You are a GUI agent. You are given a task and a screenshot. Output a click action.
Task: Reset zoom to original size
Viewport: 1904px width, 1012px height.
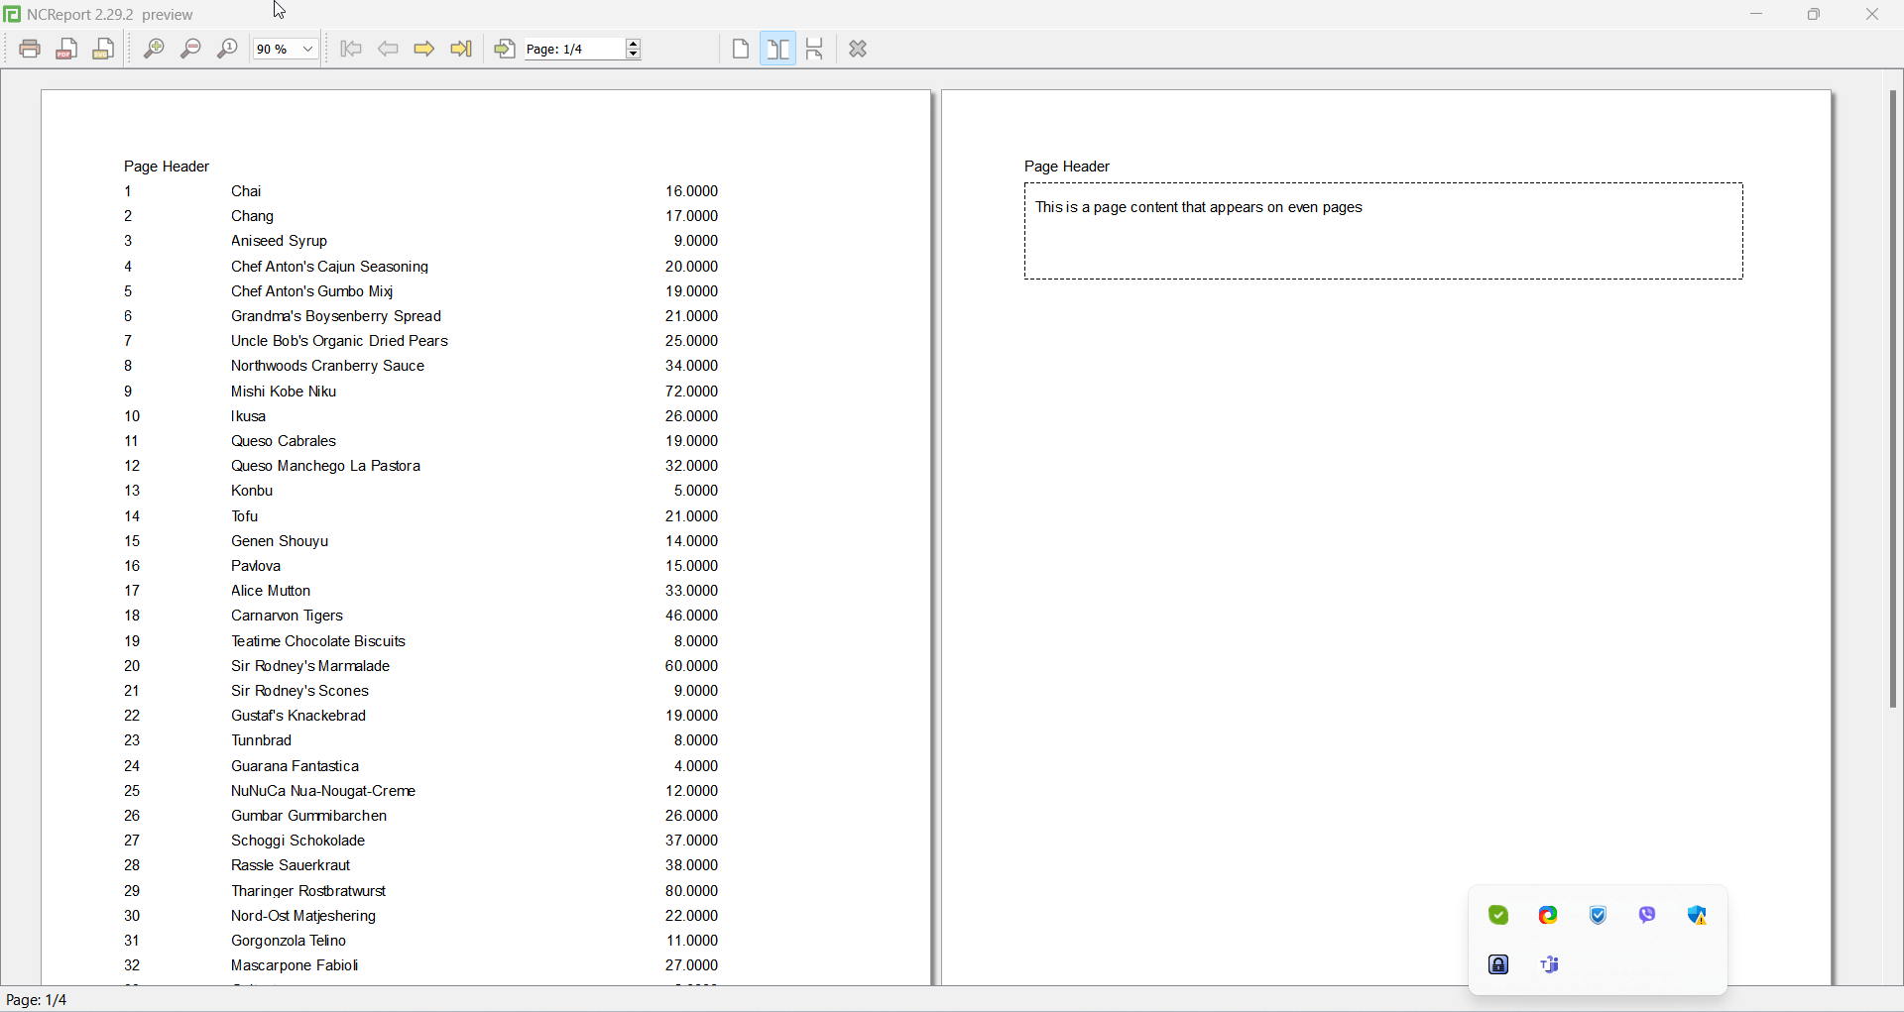point(227,49)
